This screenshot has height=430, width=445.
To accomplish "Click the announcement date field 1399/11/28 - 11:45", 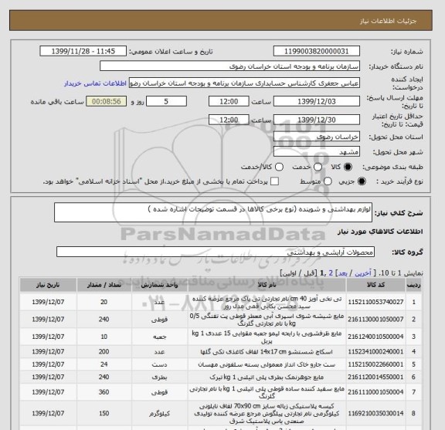I will [x=83, y=52].
